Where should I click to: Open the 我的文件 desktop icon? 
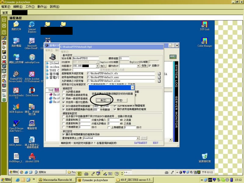[16, 26]
